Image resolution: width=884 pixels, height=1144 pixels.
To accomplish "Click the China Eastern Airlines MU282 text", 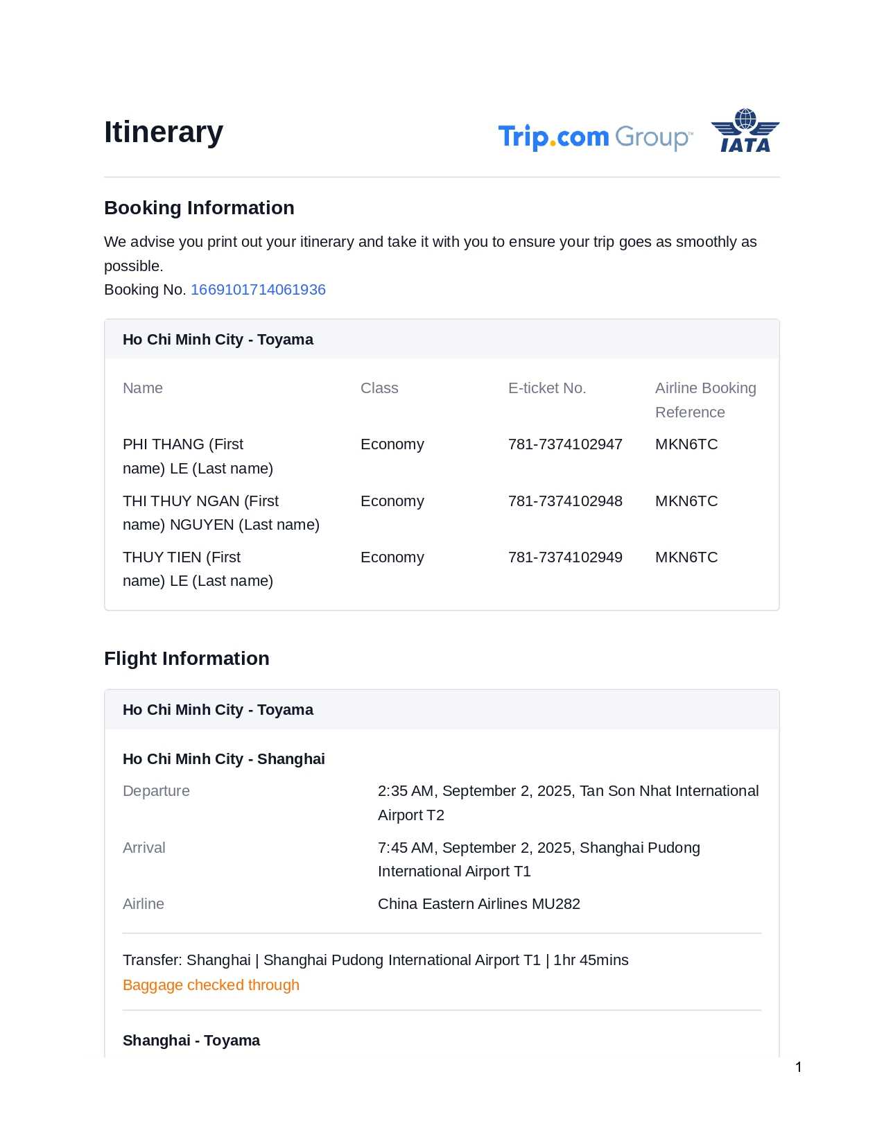I will coord(478,904).
